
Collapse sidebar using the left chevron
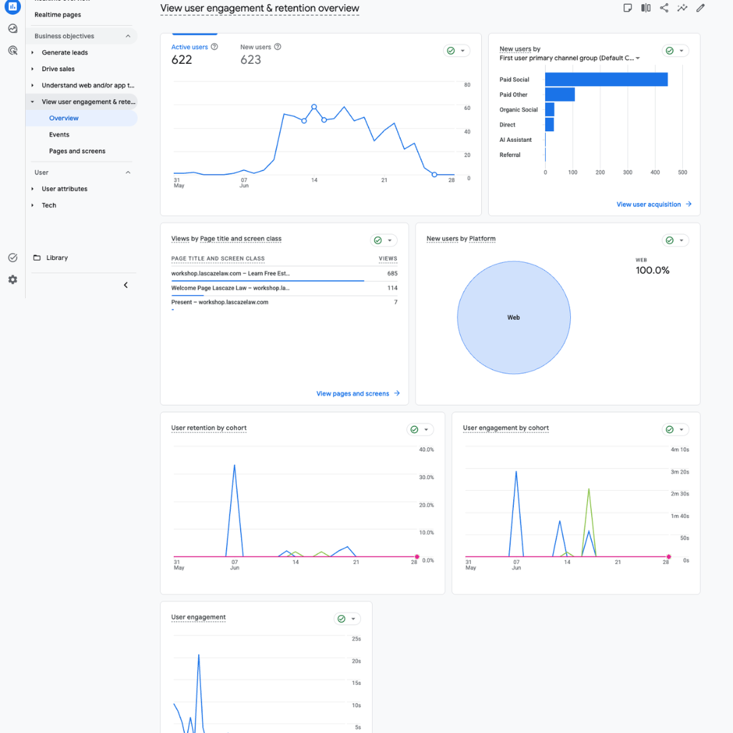pos(126,285)
